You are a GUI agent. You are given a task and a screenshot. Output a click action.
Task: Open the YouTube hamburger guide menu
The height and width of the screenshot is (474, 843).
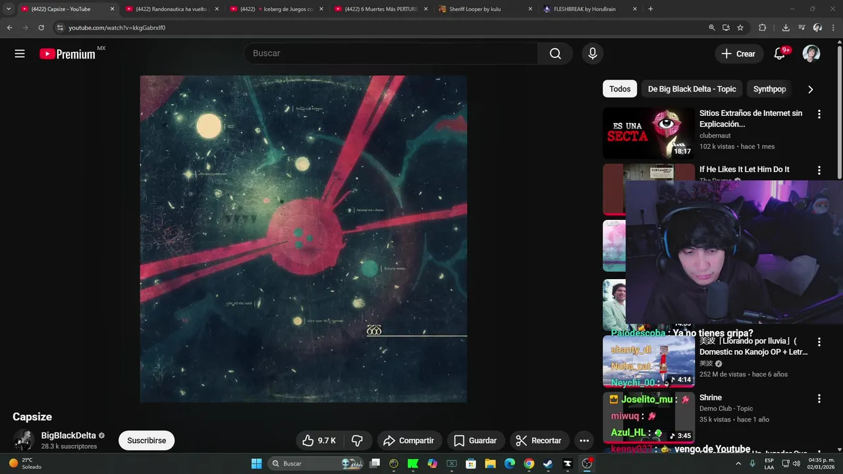(20, 54)
